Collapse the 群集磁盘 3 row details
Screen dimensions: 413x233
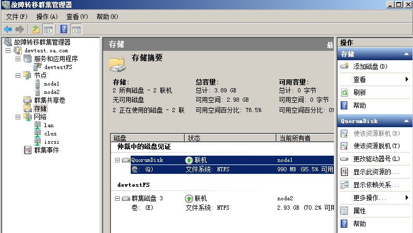tap(118, 198)
